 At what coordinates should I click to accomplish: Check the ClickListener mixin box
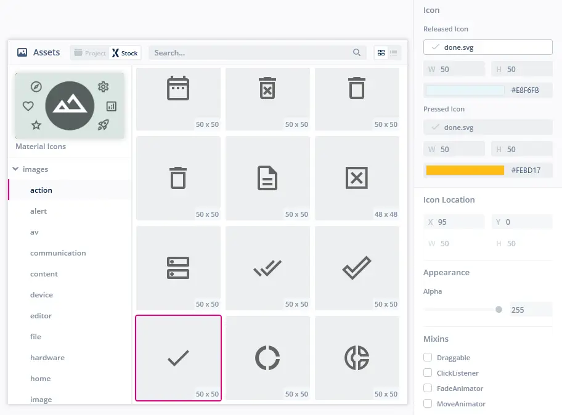click(x=428, y=373)
